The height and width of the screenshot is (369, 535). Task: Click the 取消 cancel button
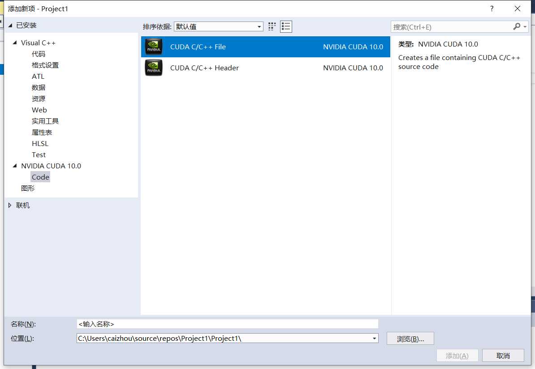pyautogui.click(x=503, y=356)
